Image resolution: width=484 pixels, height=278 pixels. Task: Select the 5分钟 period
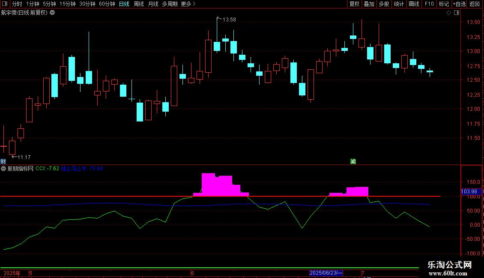click(49, 4)
